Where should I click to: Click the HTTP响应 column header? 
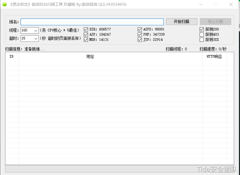click(x=214, y=56)
